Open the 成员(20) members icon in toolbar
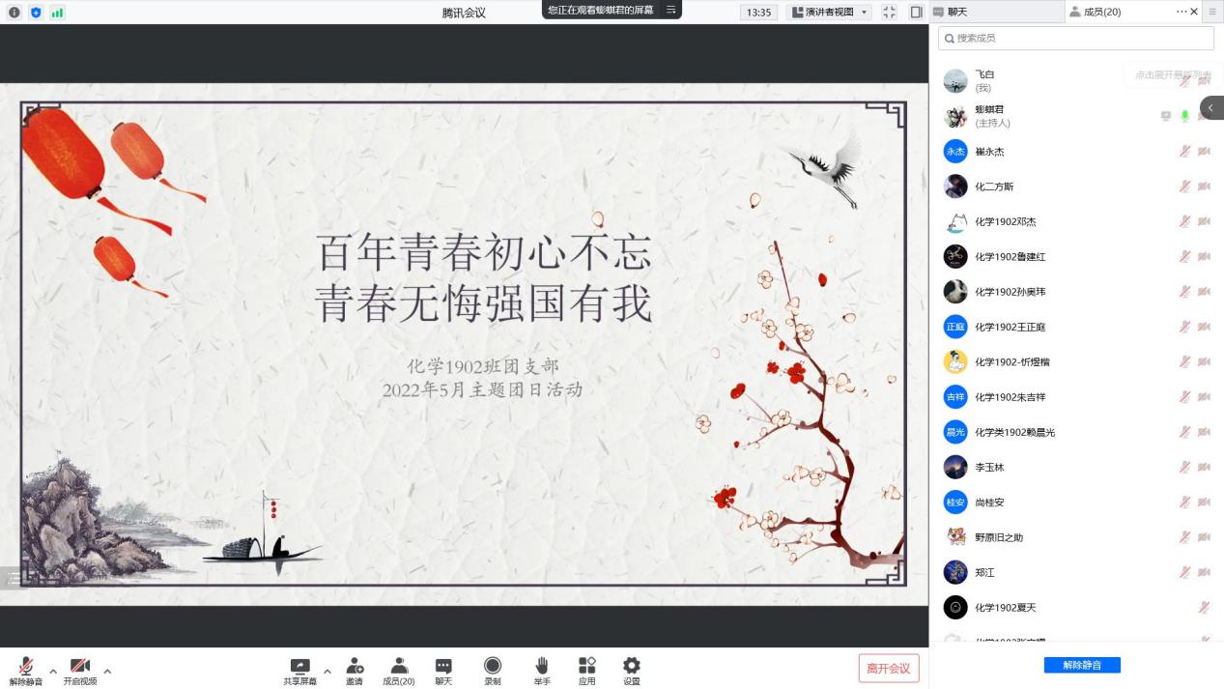1224x689 pixels. pyautogui.click(x=398, y=667)
